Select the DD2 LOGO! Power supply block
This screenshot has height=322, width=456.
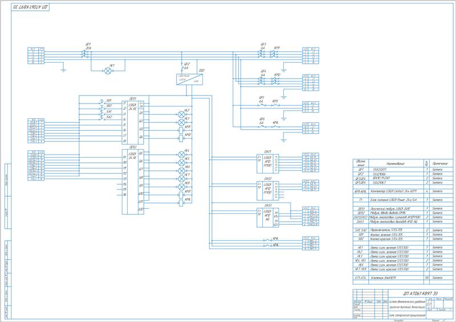pyautogui.click(x=190, y=80)
